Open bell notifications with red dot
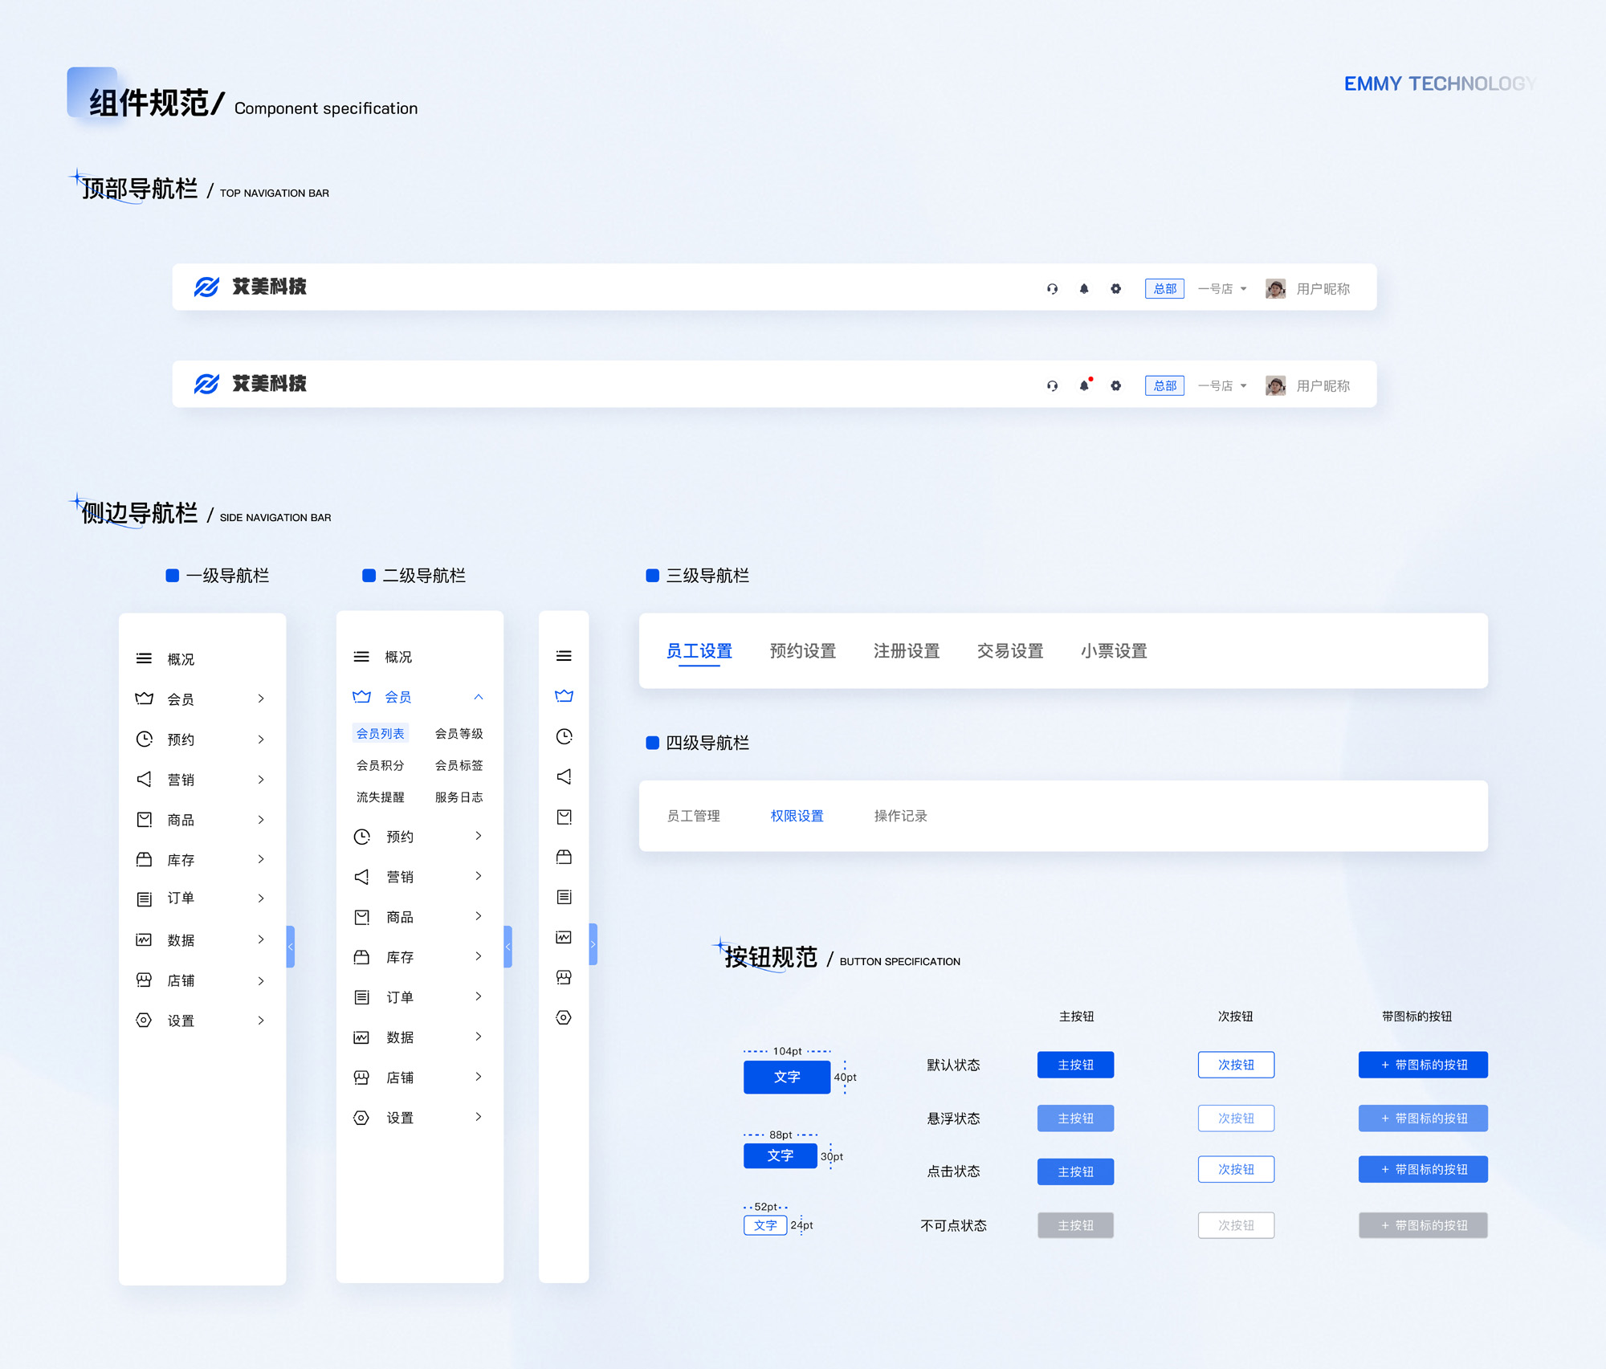1606x1369 pixels. pos(1085,385)
